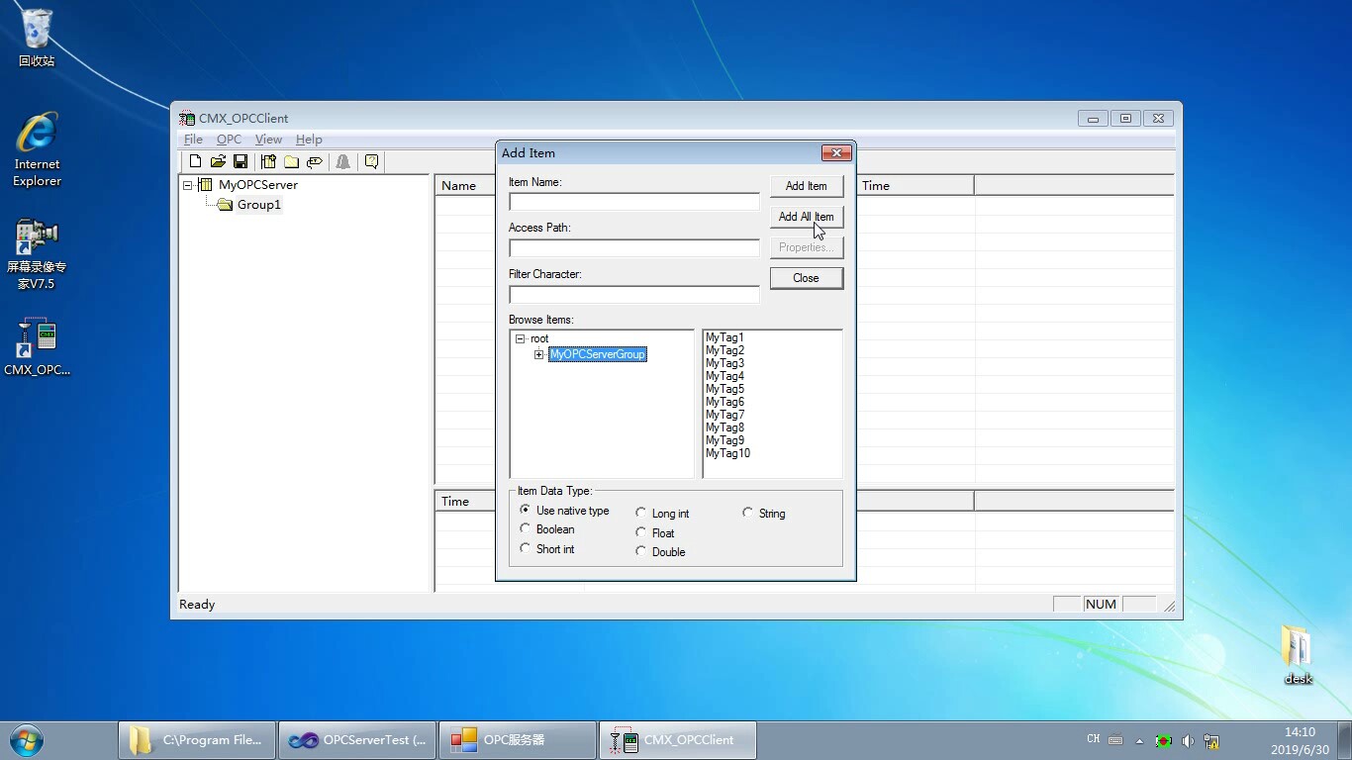Click the add item tag icon

(315, 161)
